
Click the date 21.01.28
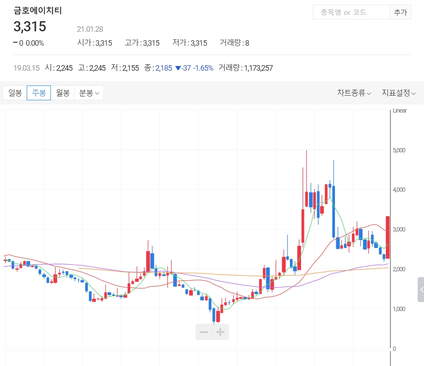coord(90,29)
